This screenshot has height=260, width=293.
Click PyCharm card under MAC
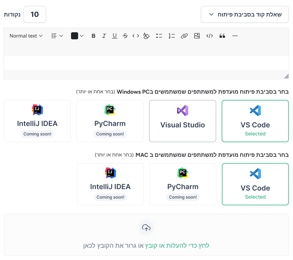tap(183, 184)
